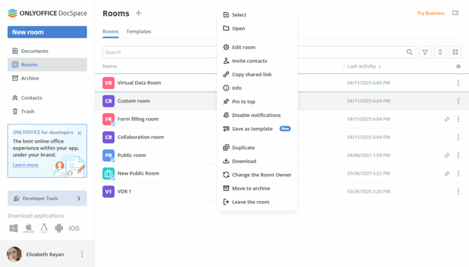
Task: Open search with the magnifier icon
Action: click(409, 52)
